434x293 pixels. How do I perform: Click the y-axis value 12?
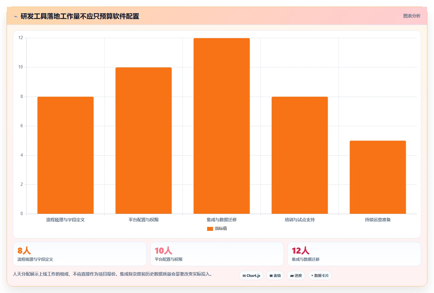click(x=21, y=38)
